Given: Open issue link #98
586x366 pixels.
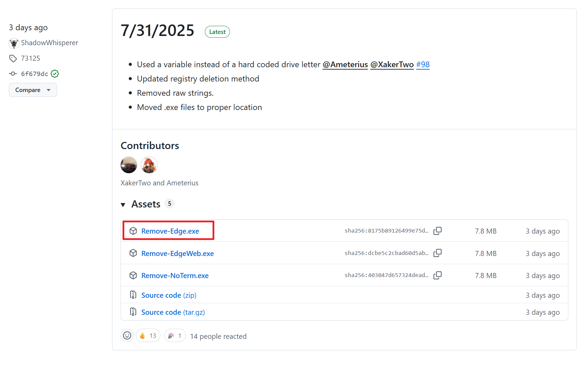Looking at the screenshot, I should click(423, 65).
